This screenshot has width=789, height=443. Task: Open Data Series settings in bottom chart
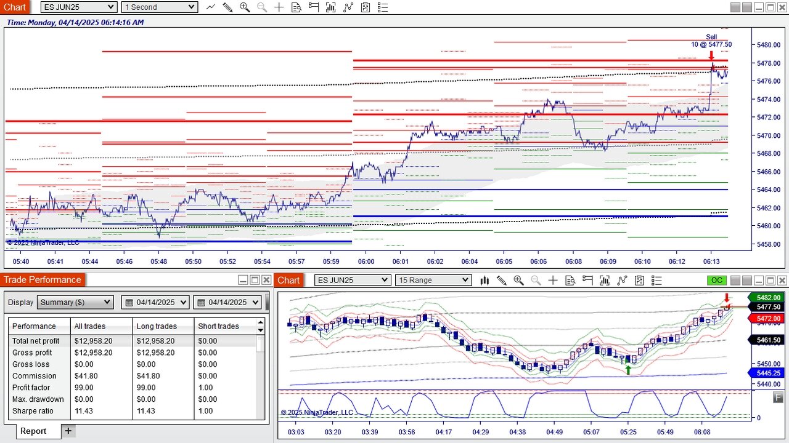605,281
